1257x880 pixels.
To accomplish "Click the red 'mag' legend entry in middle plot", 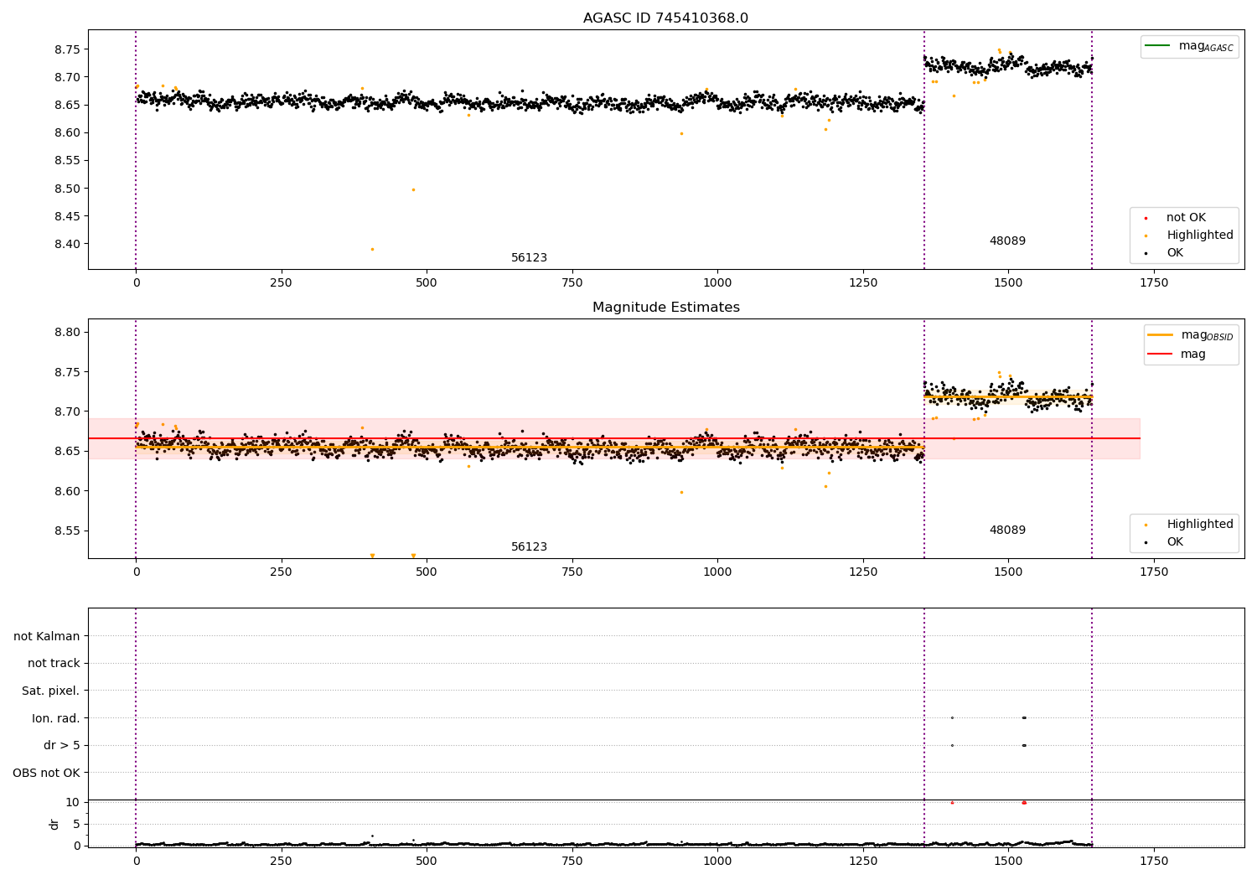I will pyautogui.click(x=1177, y=355).
